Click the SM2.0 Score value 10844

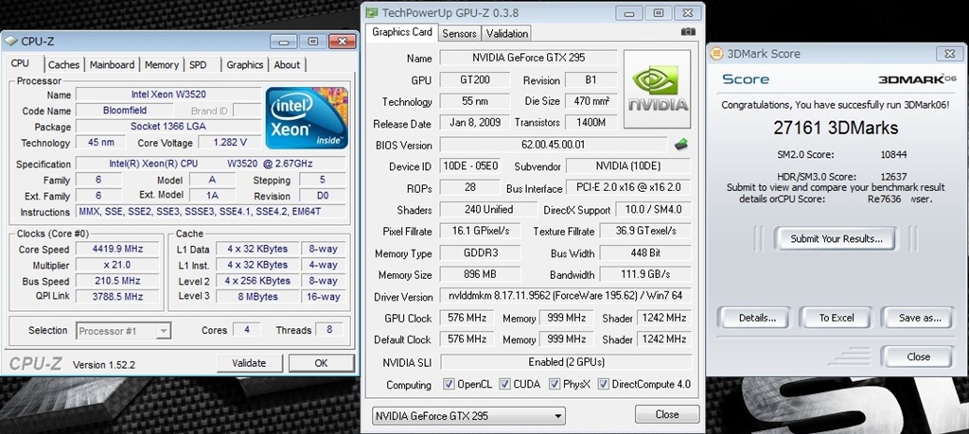tap(893, 154)
